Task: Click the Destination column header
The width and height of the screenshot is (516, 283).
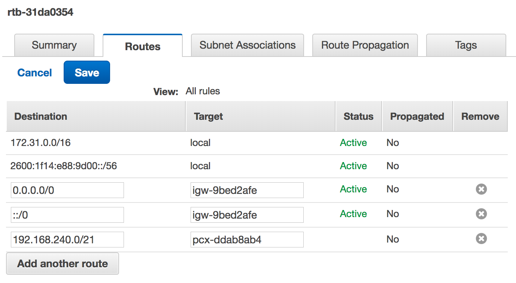Action: point(41,116)
